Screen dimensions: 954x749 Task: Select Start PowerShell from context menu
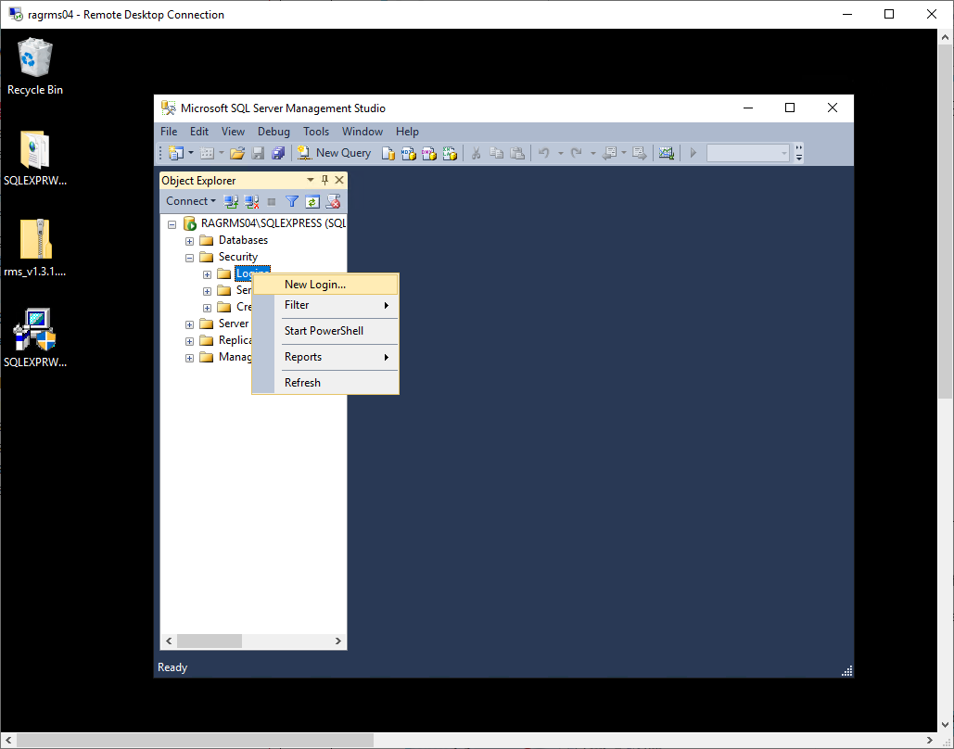coord(325,331)
